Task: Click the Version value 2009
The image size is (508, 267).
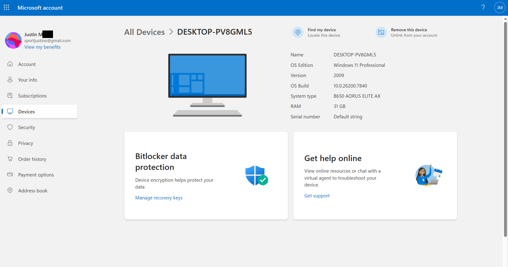Action: pyautogui.click(x=339, y=75)
